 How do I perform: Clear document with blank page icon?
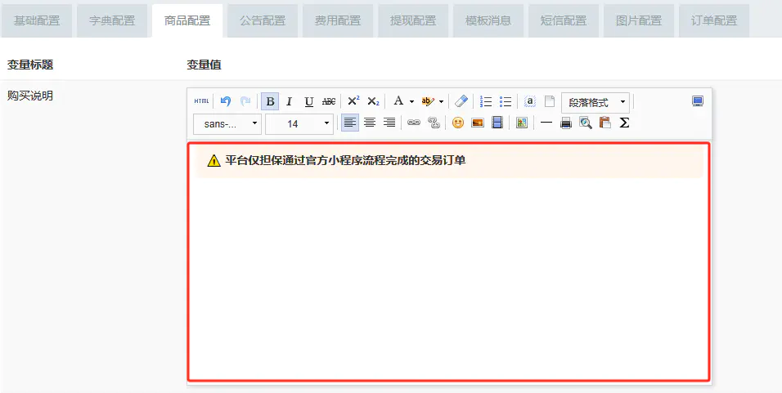point(549,101)
